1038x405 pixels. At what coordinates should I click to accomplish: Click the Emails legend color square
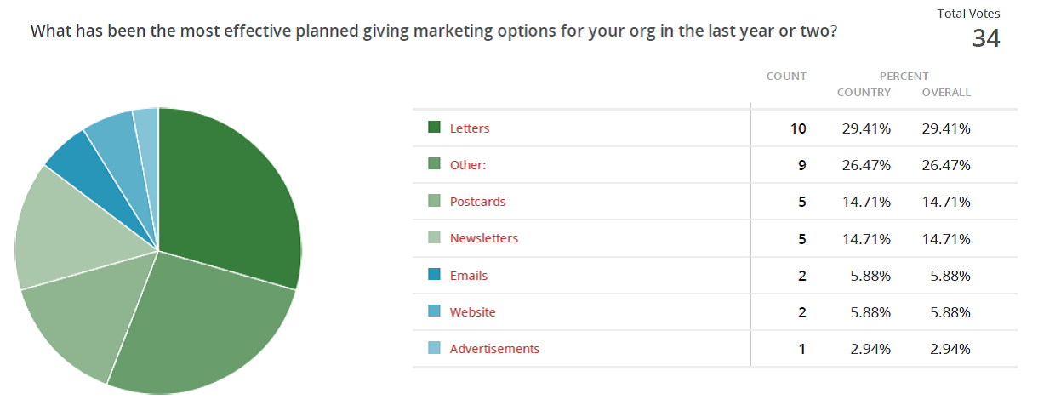click(x=434, y=275)
